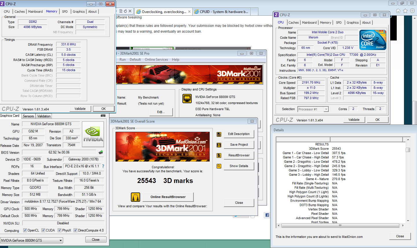Click the browser Refresh icon
Viewport: 417px width, 248px height.
tap(125, 11)
